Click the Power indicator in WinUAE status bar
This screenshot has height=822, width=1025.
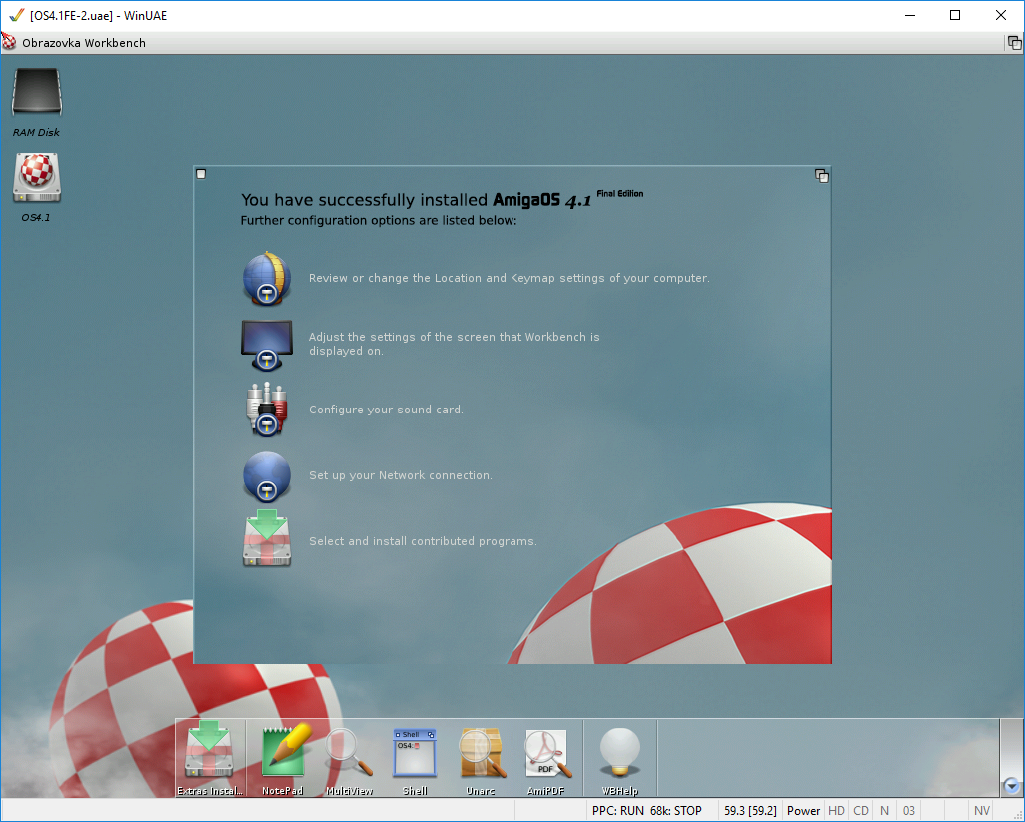point(803,811)
